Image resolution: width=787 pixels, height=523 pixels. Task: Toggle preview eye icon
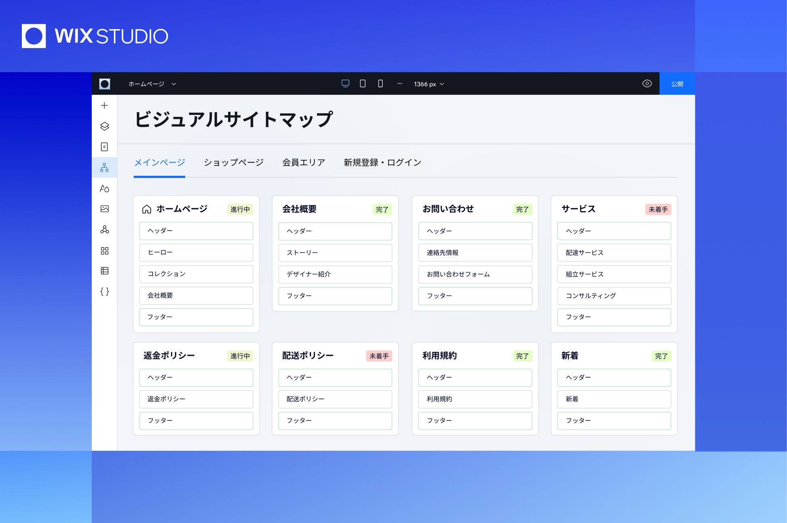click(x=647, y=84)
